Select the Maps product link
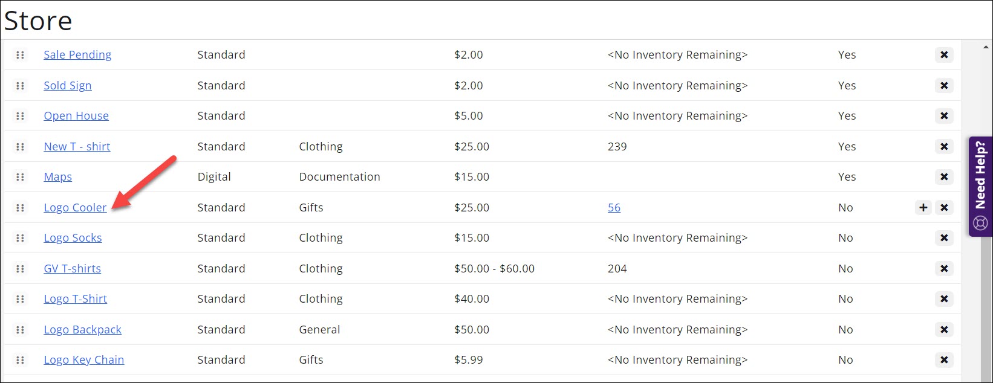 tap(57, 177)
